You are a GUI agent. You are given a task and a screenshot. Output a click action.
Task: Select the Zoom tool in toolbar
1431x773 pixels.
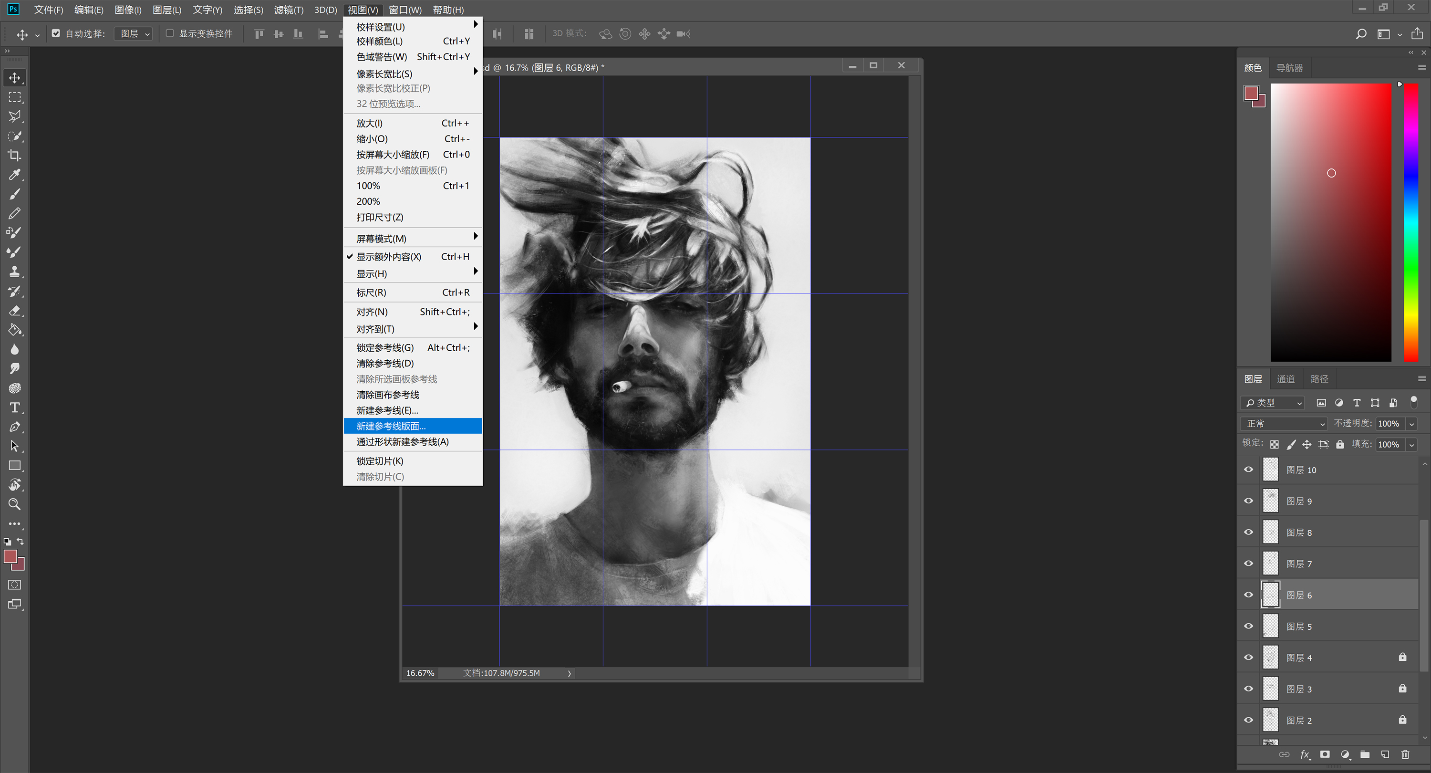[14, 504]
